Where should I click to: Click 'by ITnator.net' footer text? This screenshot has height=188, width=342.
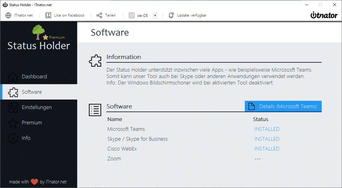point(53,182)
